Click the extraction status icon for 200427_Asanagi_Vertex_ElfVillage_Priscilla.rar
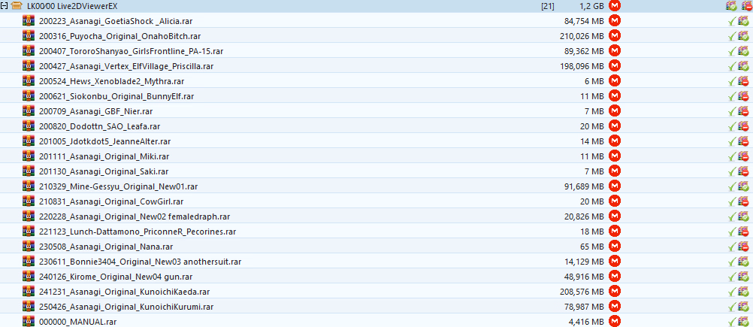This screenshot has width=753, height=327. click(743, 66)
